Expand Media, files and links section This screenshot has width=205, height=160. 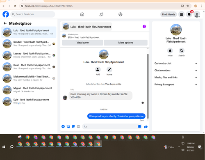[x=176, y=78]
